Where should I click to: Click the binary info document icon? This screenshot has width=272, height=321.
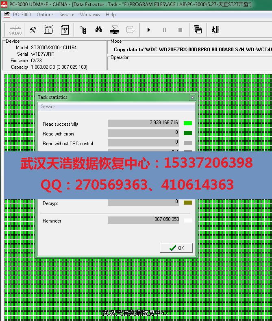coord(49,30)
